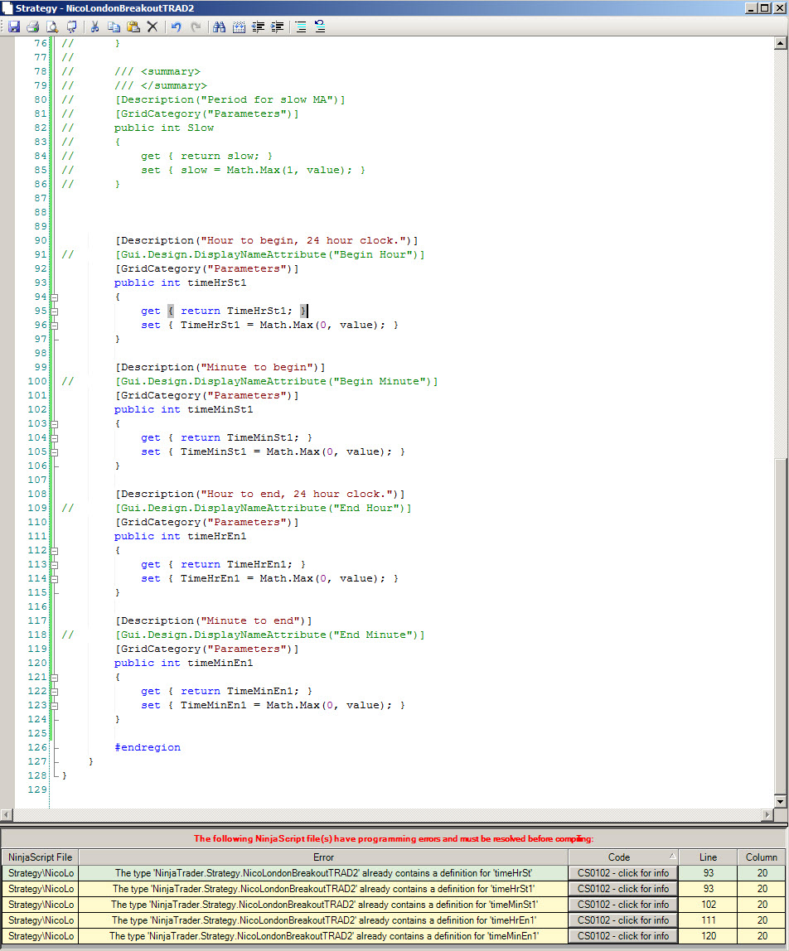The height and width of the screenshot is (951, 789).
Task: Click CS0102 info button for timeMinEn1 error
Action: 623,936
